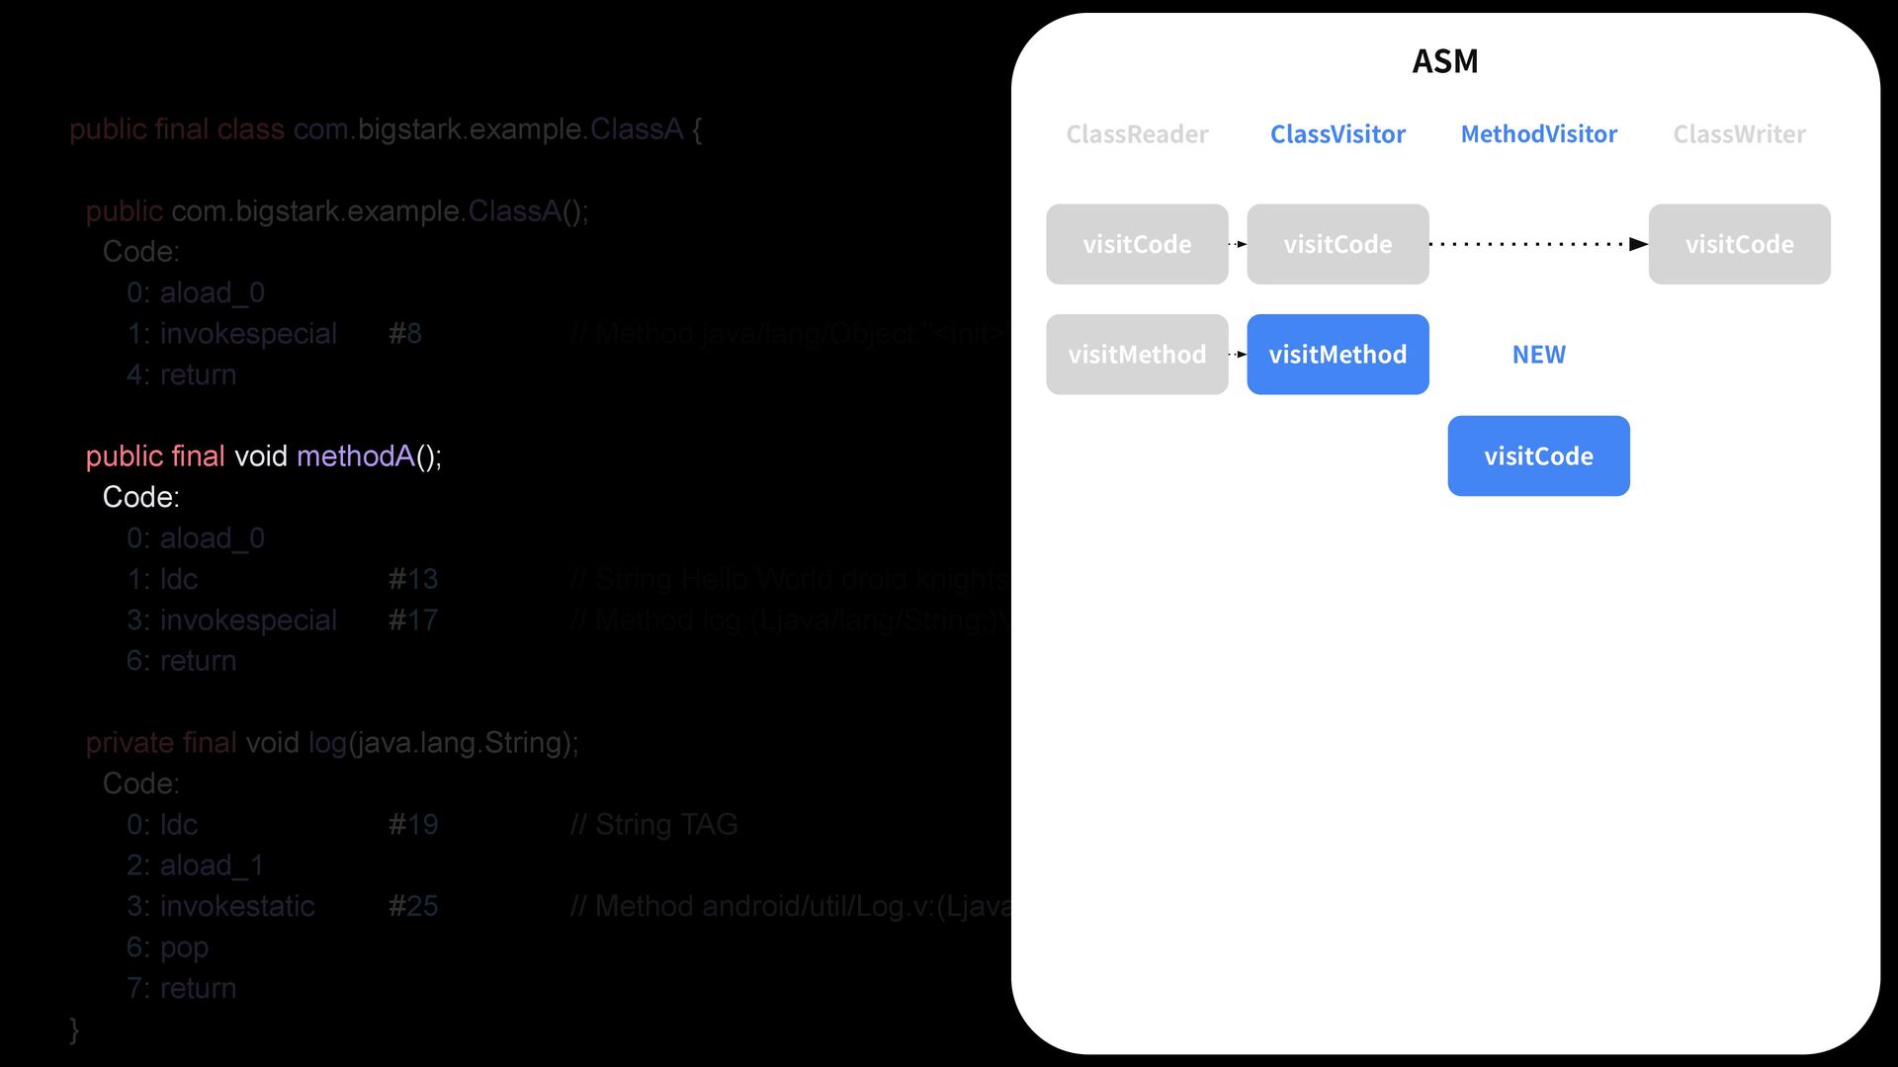The image size is (1898, 1067).
Task: Click the visitCode box under ClassWriter
Action: pyautogui.click(x=1739, y=244)
